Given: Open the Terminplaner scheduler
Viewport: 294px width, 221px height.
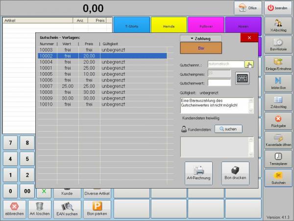Looking at the screenshot, I should pyautogui.click(x=278, y=159).
